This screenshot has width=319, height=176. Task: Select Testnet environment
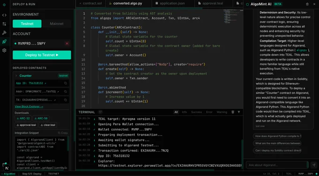tap(27, 23)
